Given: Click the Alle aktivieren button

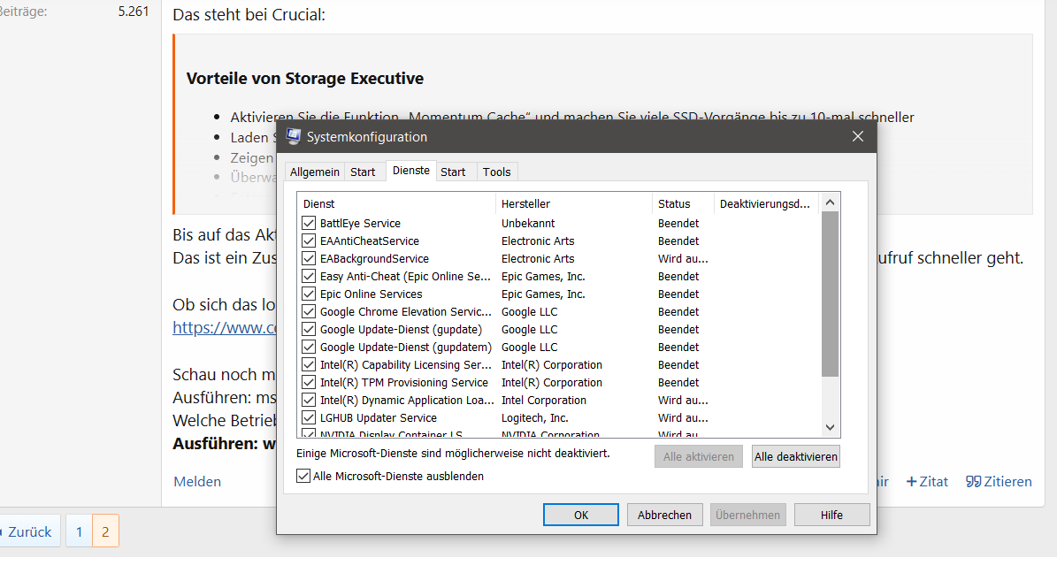Looking at the screenshot, I should (699, 456).
